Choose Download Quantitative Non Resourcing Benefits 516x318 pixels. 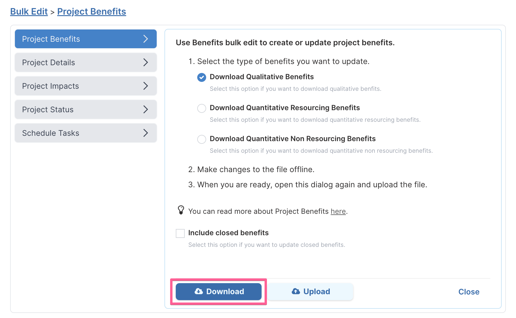point(202,139)
